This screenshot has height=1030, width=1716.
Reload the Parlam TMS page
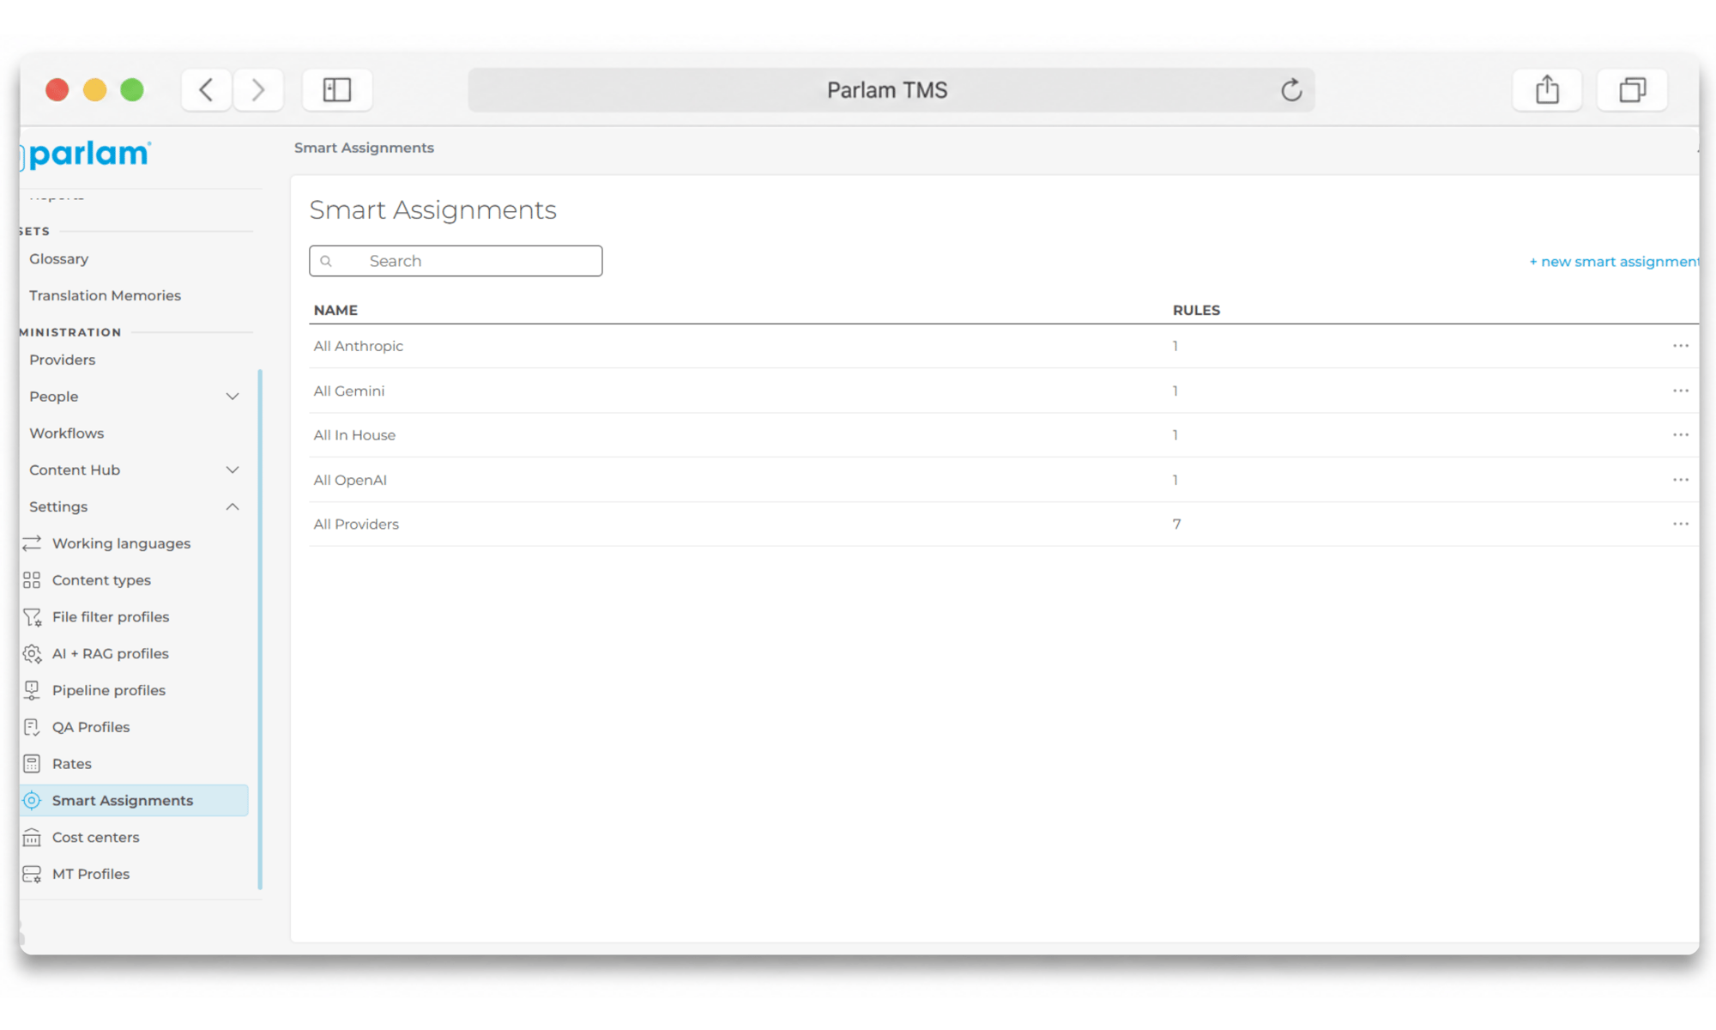(x=1290, y=90)
